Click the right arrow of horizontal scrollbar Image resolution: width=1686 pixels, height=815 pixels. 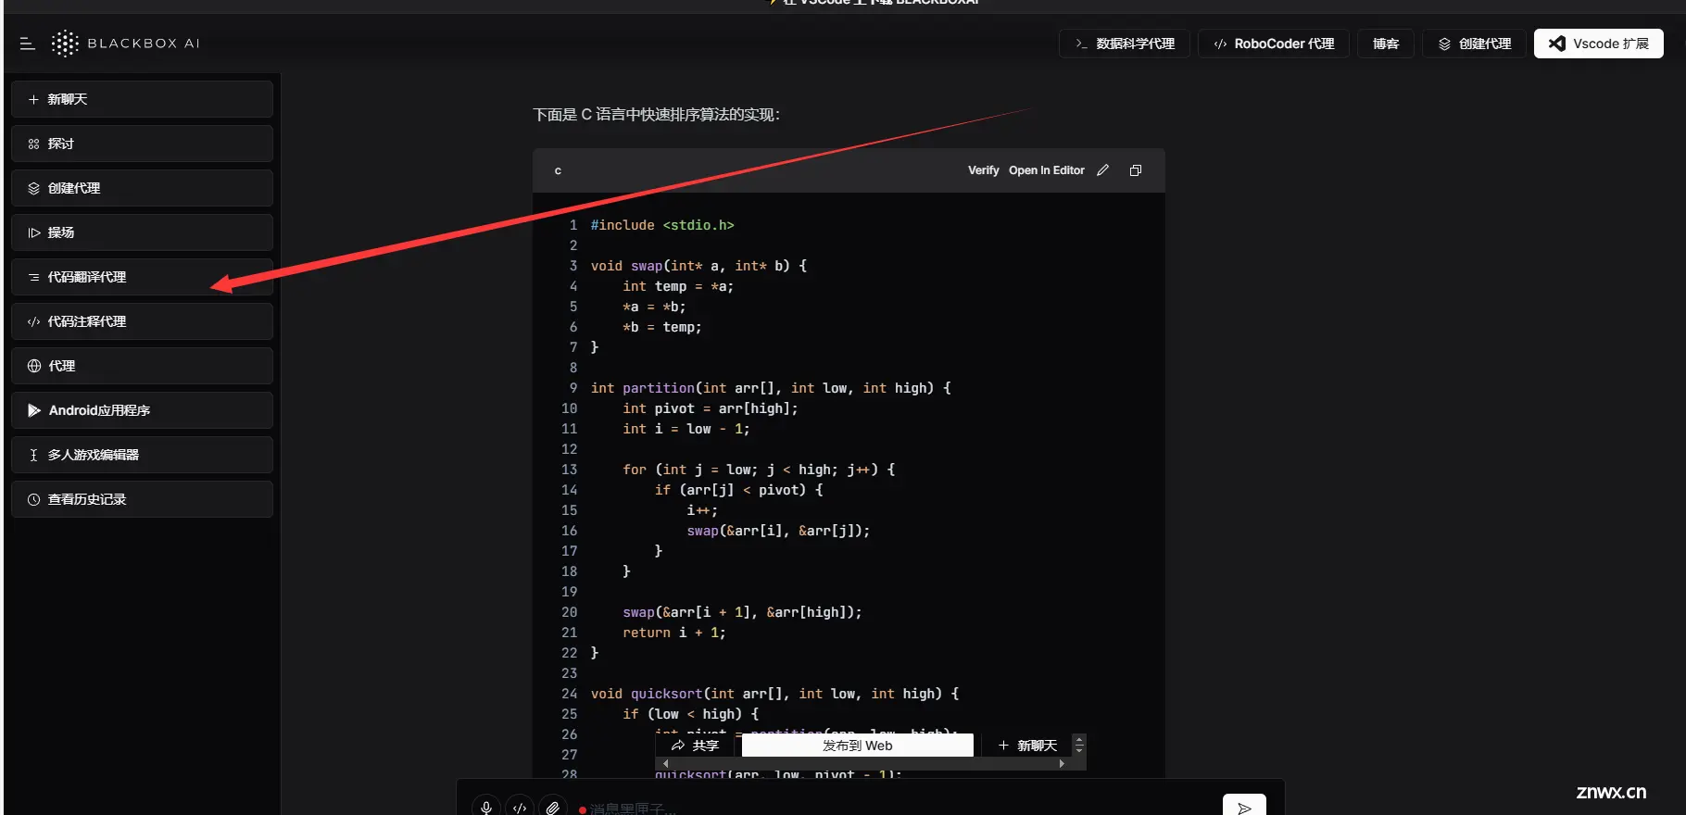1062,764
